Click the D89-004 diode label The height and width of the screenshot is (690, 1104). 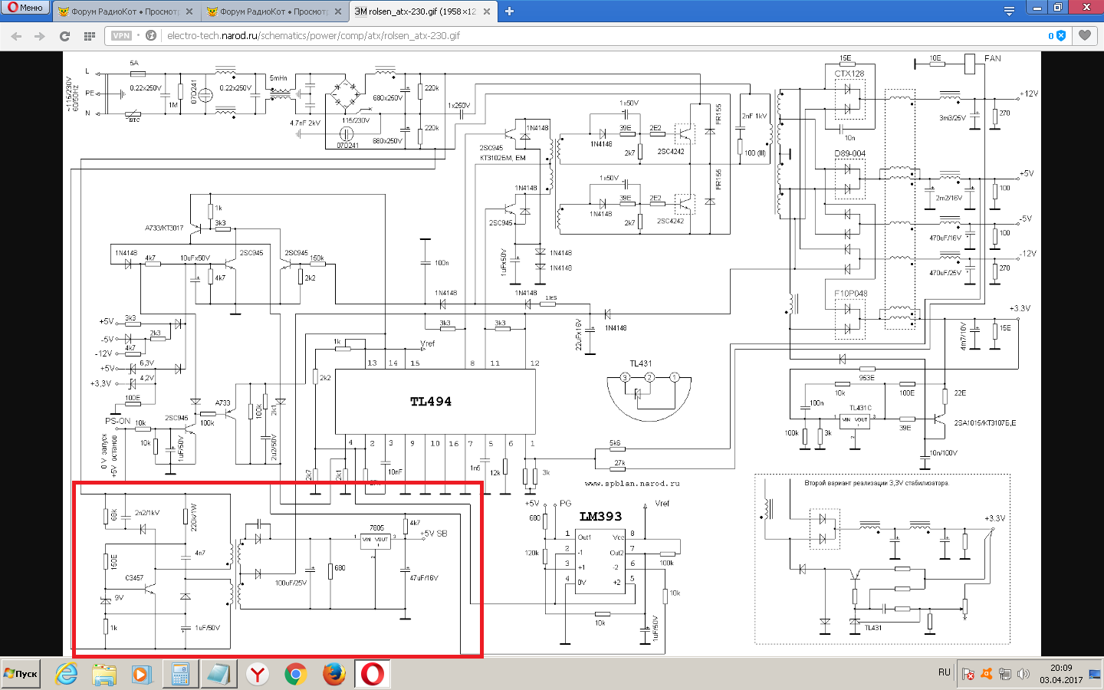[849, 153]
